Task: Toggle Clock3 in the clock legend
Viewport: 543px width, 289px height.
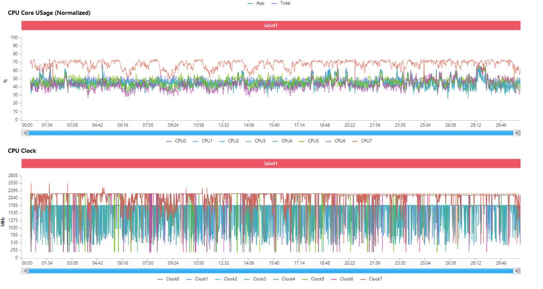Action: tap(254, 279)
